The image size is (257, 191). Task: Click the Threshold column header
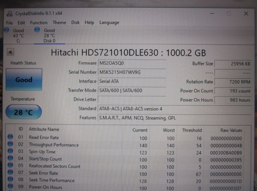click(192, 130)
